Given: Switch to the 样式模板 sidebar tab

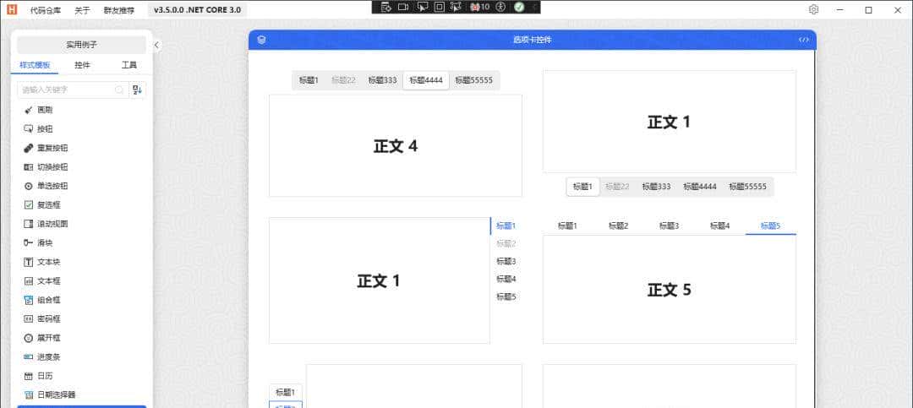Looking at the screenshot, I should tap(35, 65).
